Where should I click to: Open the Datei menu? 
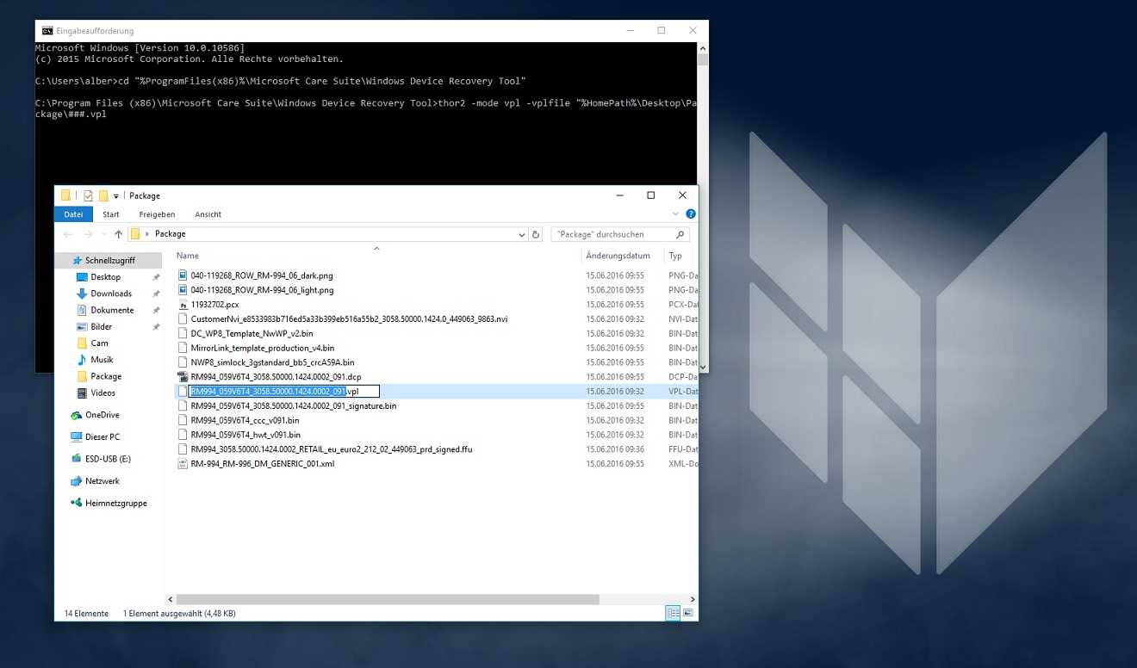coord(73,213)
